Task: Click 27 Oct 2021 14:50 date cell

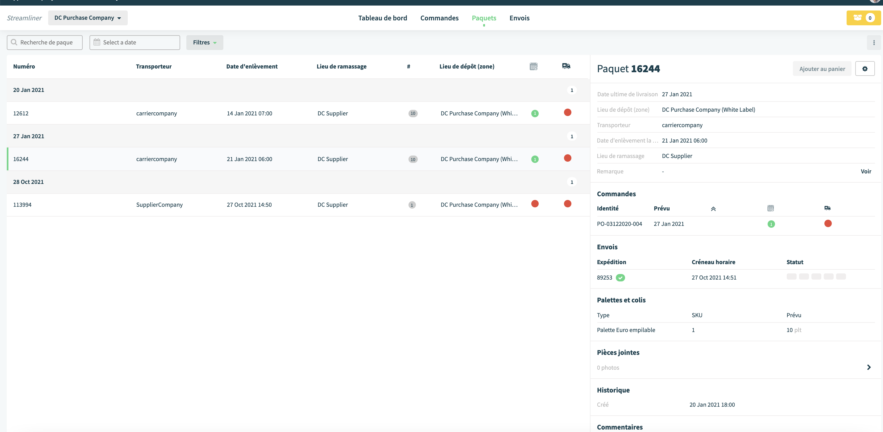Action: click(249, 205)
